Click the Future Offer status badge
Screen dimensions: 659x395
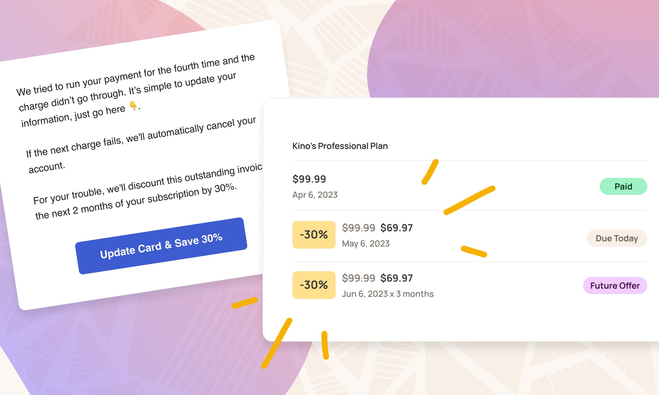click(x=615, y=286)
